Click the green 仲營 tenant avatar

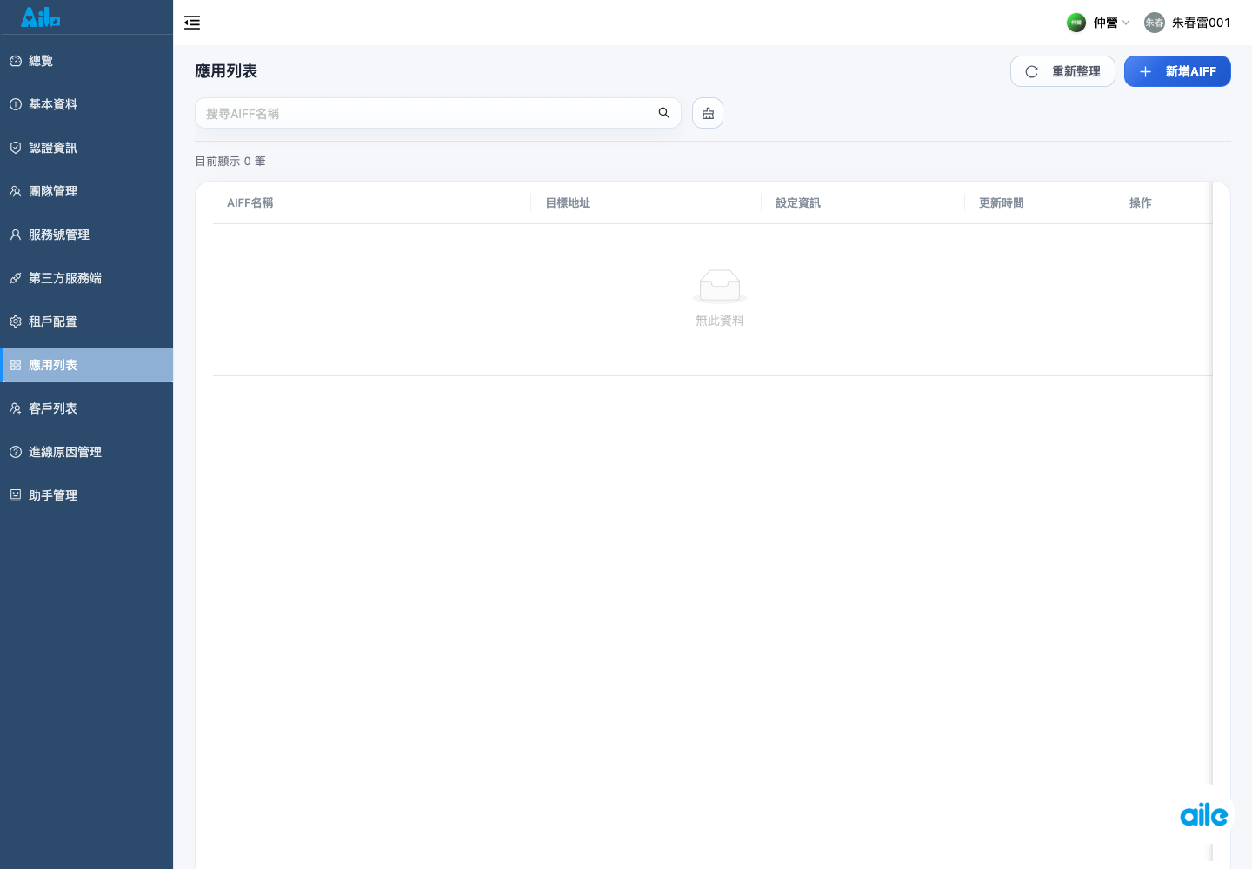(x=1076, y=23)
